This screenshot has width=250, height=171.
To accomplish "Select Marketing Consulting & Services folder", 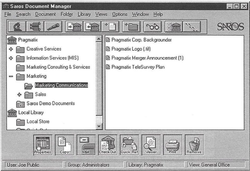I will tap(58, 67).
